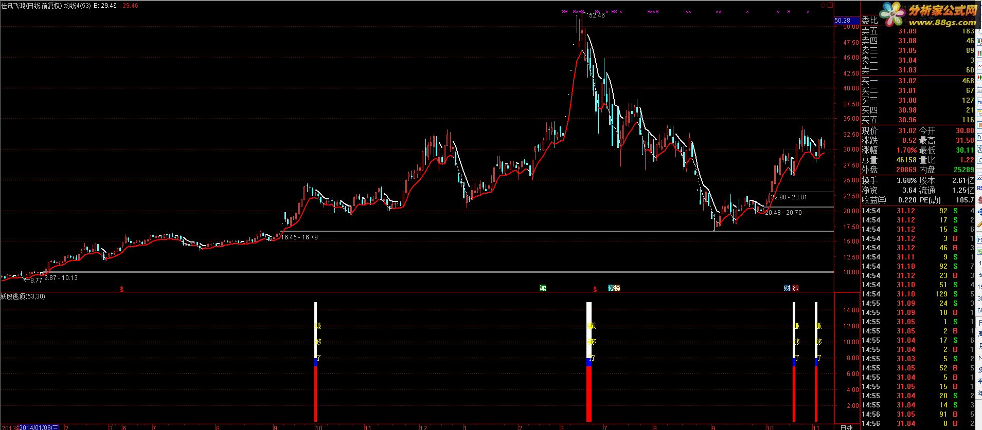Click the 日线 period label at bottom
The width and height of the screenshot is (982, 430).
pos(846,427)
